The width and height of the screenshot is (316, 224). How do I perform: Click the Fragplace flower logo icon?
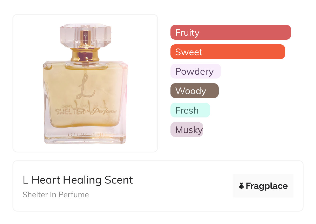[x=242, y=186]
